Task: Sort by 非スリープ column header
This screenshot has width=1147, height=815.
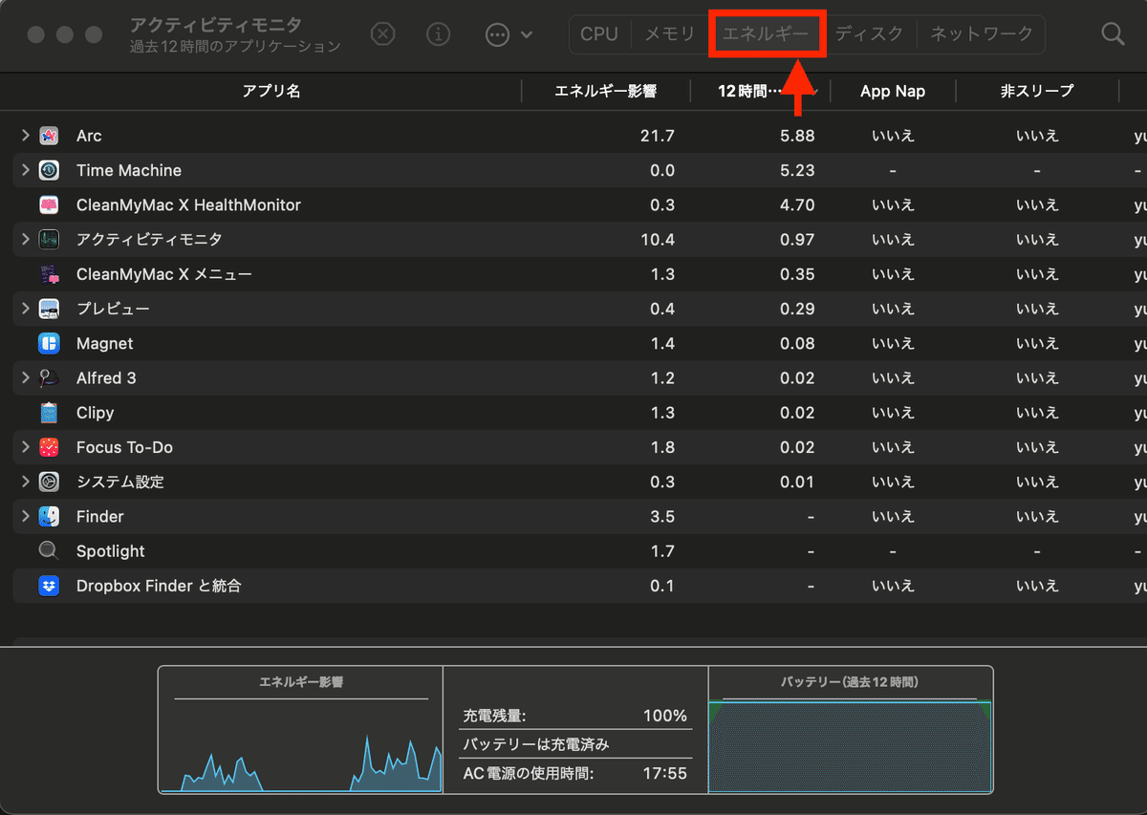Action: 1037,91
